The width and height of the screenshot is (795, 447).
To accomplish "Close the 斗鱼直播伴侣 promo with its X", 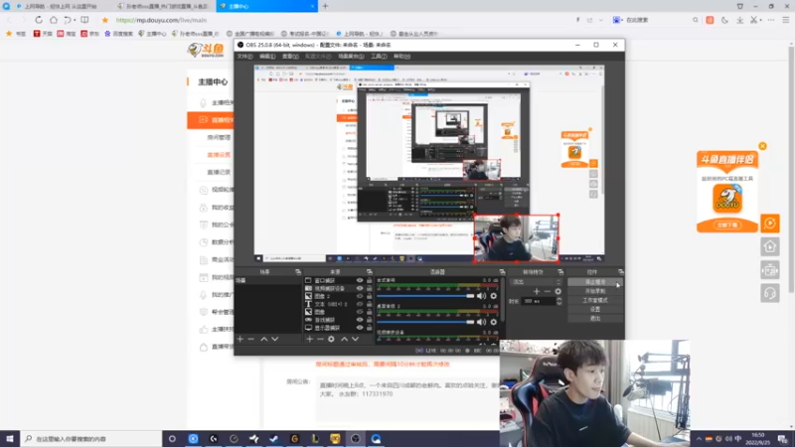I will point(762,146).
